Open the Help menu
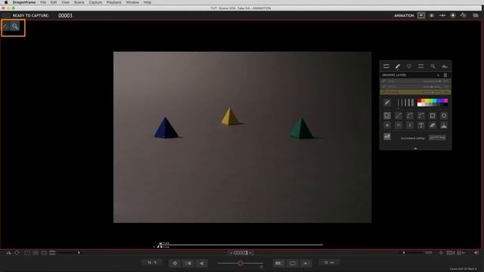 tap(147, 2)
